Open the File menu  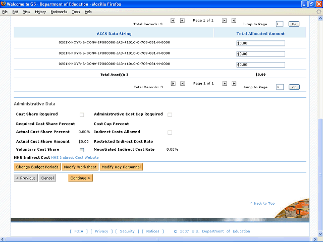(x=5, y=12)
